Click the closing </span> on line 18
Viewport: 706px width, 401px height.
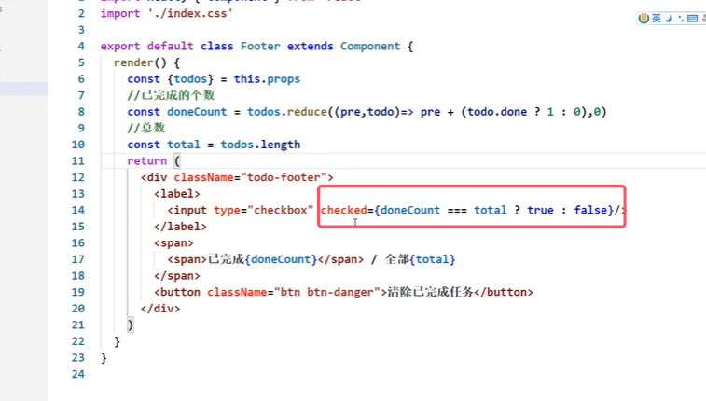[177, 276]
